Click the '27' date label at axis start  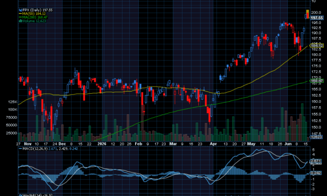18,144
